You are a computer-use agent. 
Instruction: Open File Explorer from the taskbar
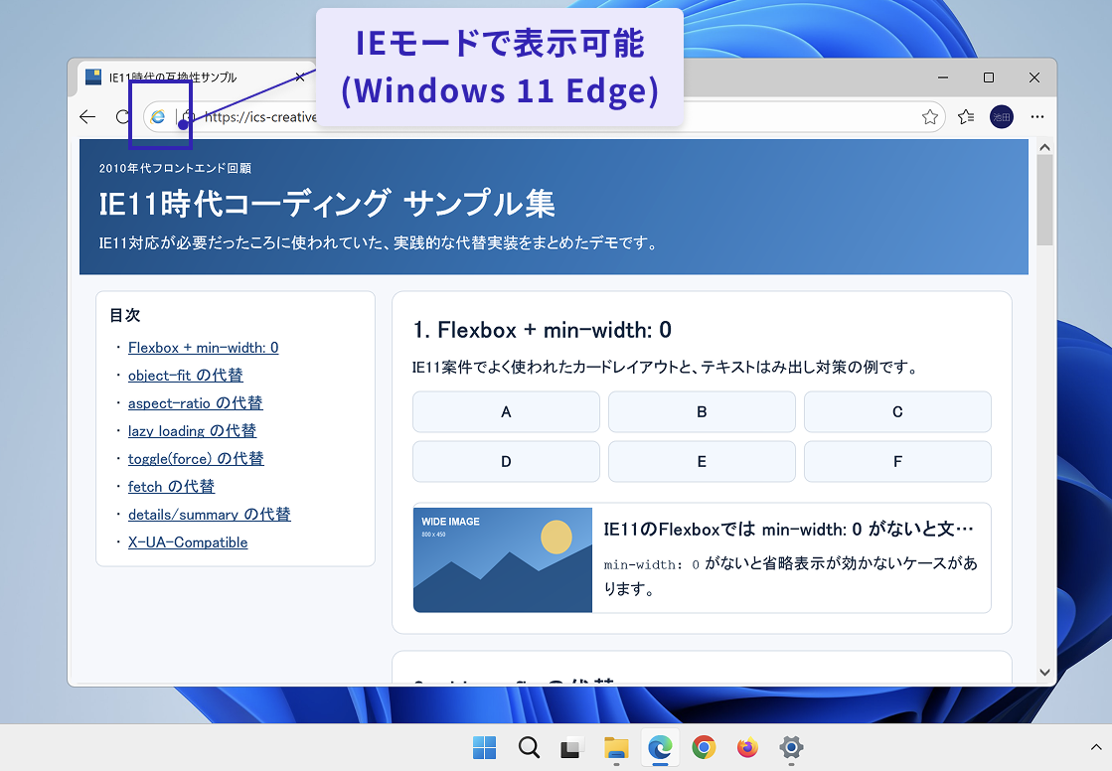point(616,747)
